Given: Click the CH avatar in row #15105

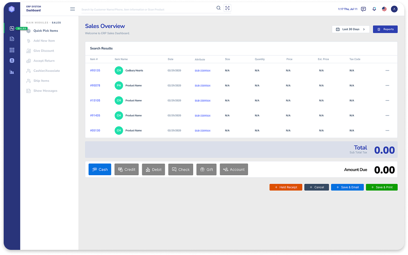Looking at the screenshot, I should click(x=119, y=100).
